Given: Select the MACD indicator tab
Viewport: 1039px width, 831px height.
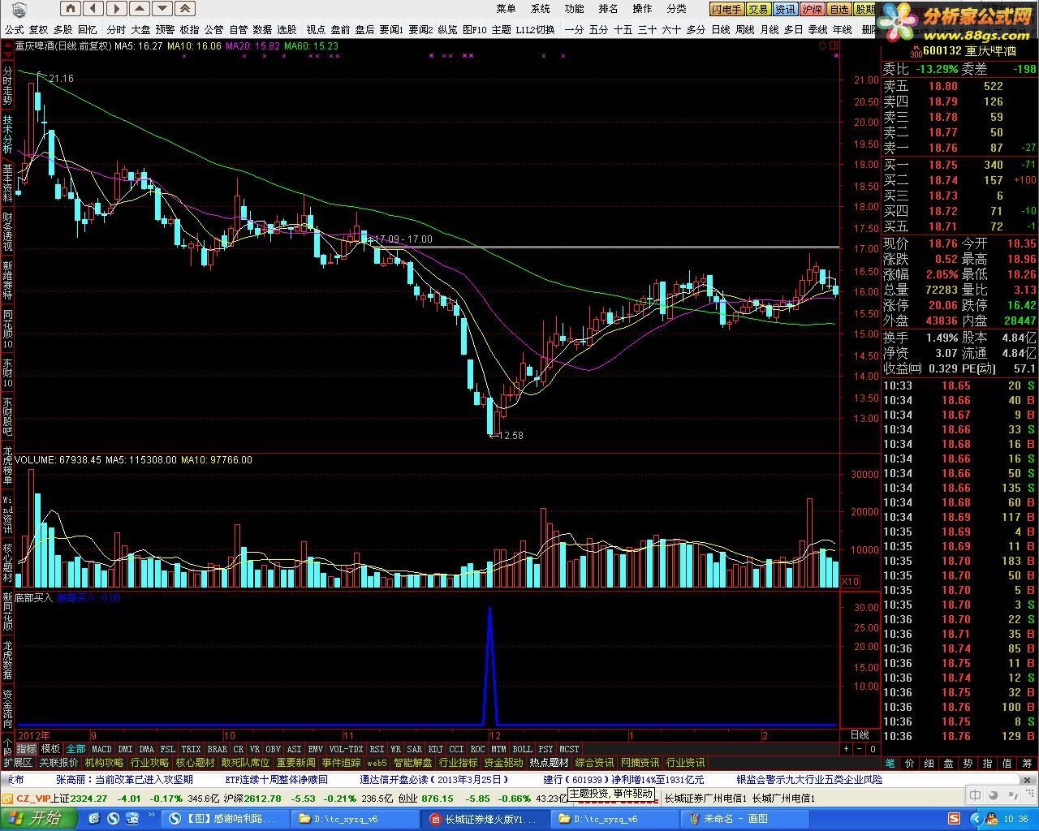Looking at the screenshot, I should tap(101, 749).
